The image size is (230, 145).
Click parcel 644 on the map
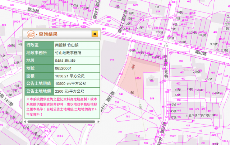point(112,60)
